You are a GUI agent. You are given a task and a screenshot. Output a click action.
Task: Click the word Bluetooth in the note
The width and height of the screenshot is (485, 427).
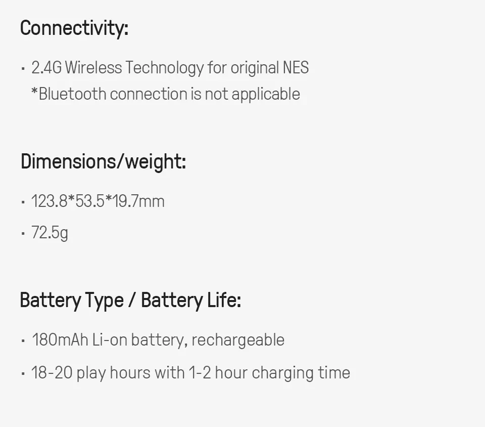72,94
